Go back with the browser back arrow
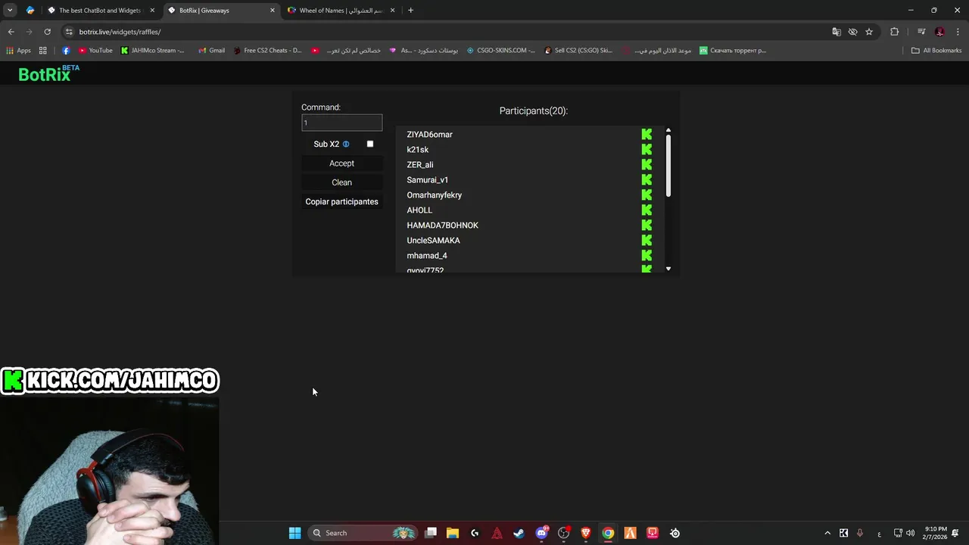This screenshot has width=969, height=545. [x=11, y=32]
